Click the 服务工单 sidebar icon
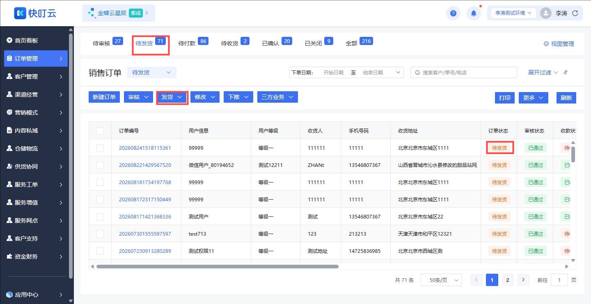Viewport: 591px width, 304px height. pos(9,185)
